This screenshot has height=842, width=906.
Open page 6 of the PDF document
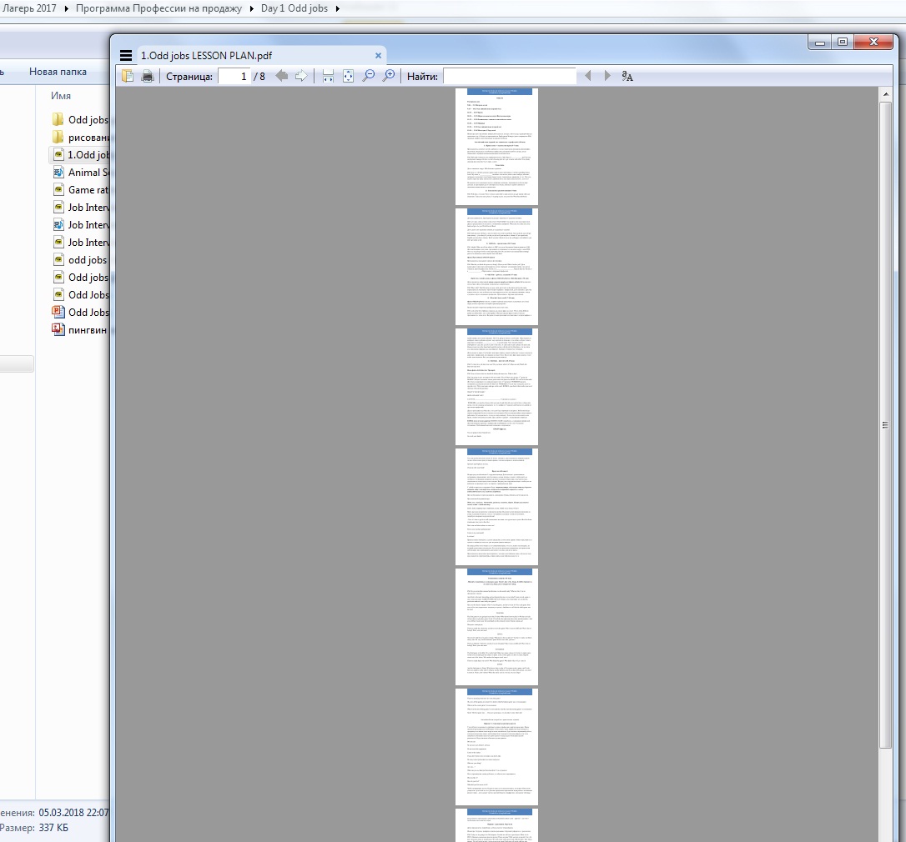point(496,747)
